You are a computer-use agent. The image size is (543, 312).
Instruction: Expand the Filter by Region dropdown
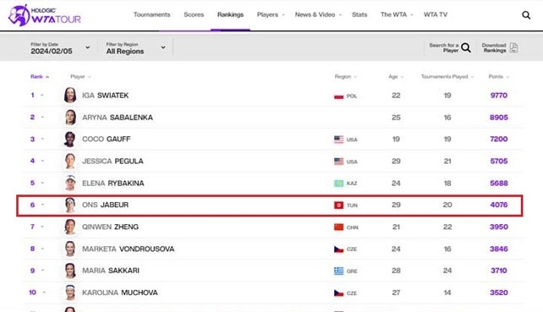point(135,48)
